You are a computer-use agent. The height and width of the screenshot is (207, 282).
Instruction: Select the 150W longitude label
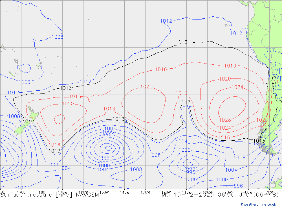point(104,192)
